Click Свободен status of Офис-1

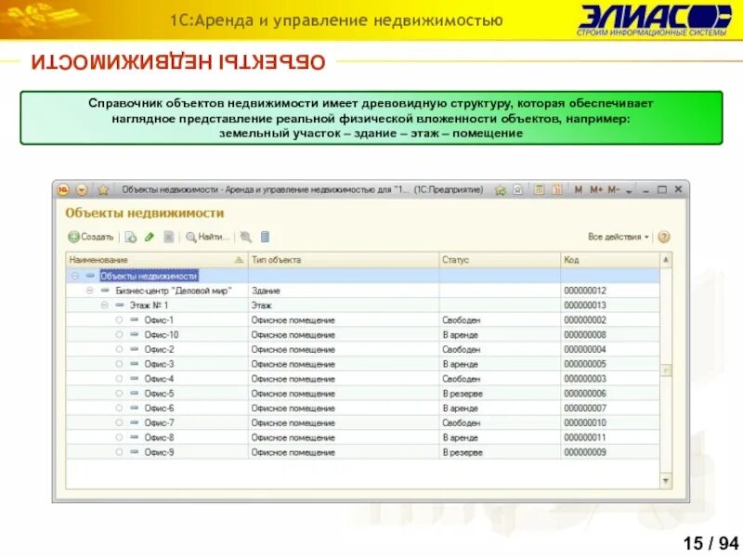pyautogui.click(x=500, y=319)
